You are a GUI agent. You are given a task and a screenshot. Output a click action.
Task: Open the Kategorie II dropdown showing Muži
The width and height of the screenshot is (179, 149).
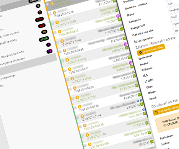(x=175, y=17)
